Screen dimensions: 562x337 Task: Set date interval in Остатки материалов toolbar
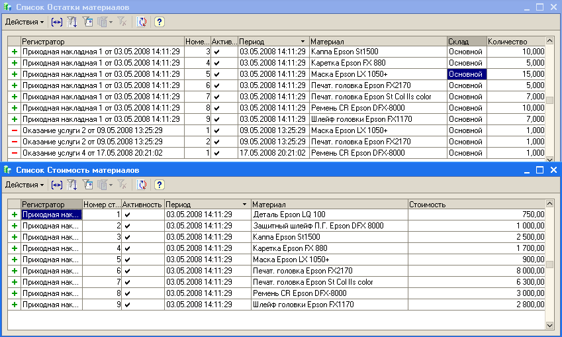(x=57, y=23)
